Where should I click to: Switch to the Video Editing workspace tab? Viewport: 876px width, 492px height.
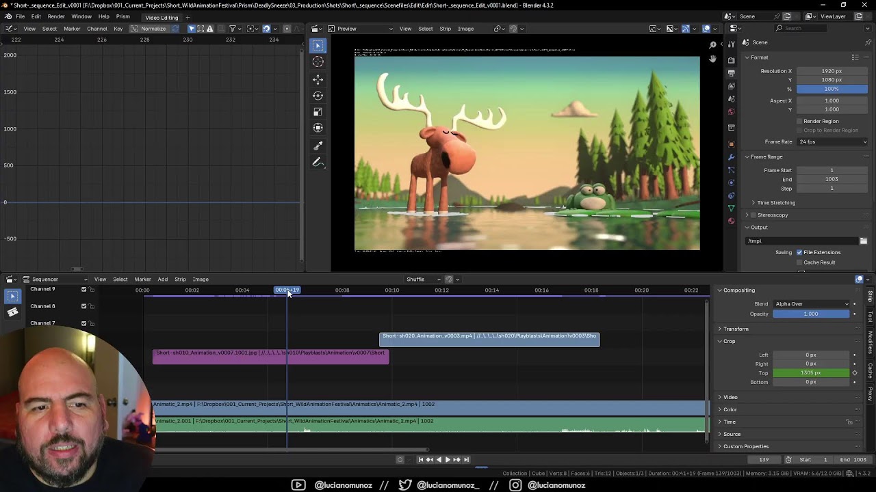[x=162, y=17]
